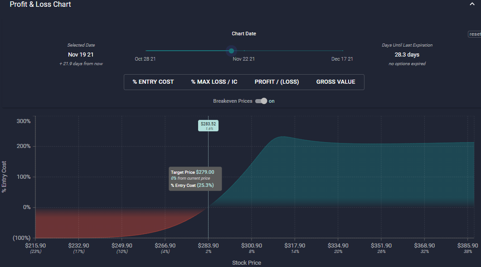Click the Target Price $279.00 tooltip
The image size is (481, 267).
(195, 179)
